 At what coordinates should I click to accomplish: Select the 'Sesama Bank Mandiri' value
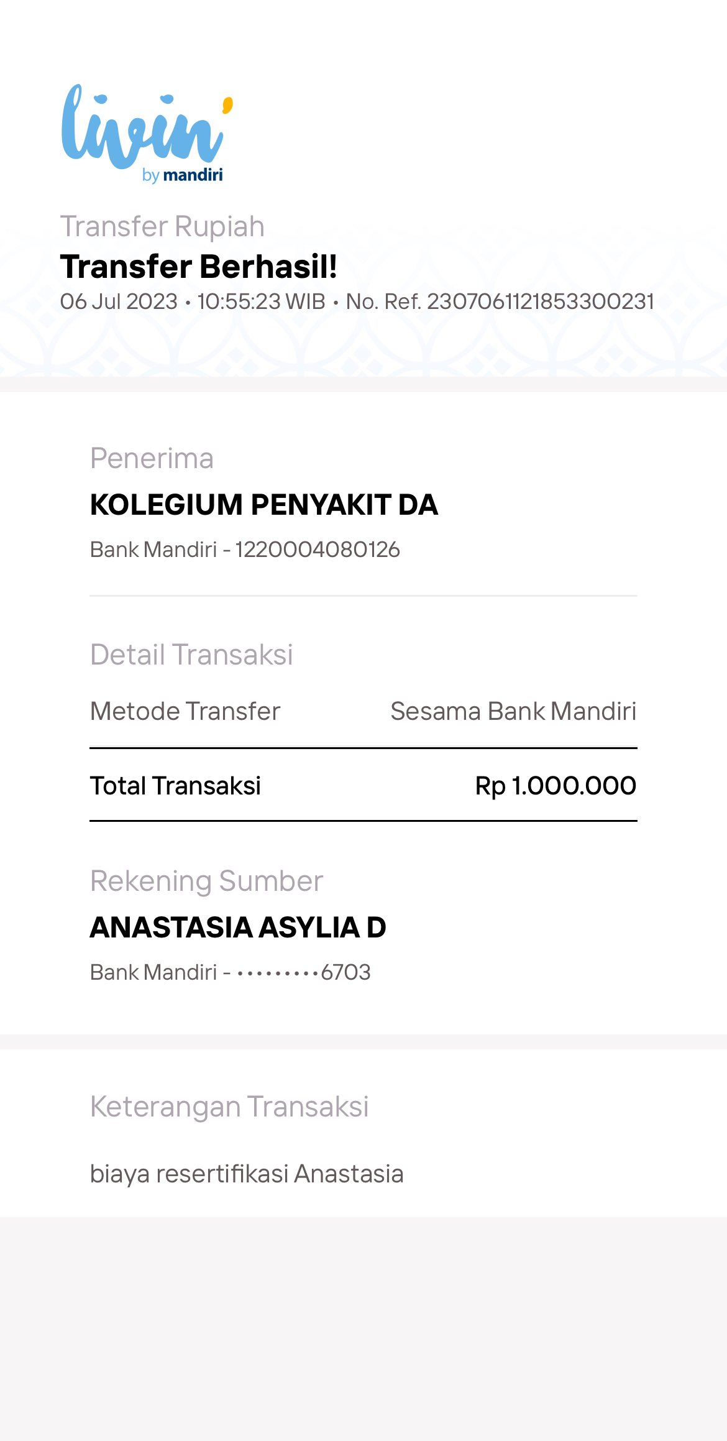[x=513, y=711]
